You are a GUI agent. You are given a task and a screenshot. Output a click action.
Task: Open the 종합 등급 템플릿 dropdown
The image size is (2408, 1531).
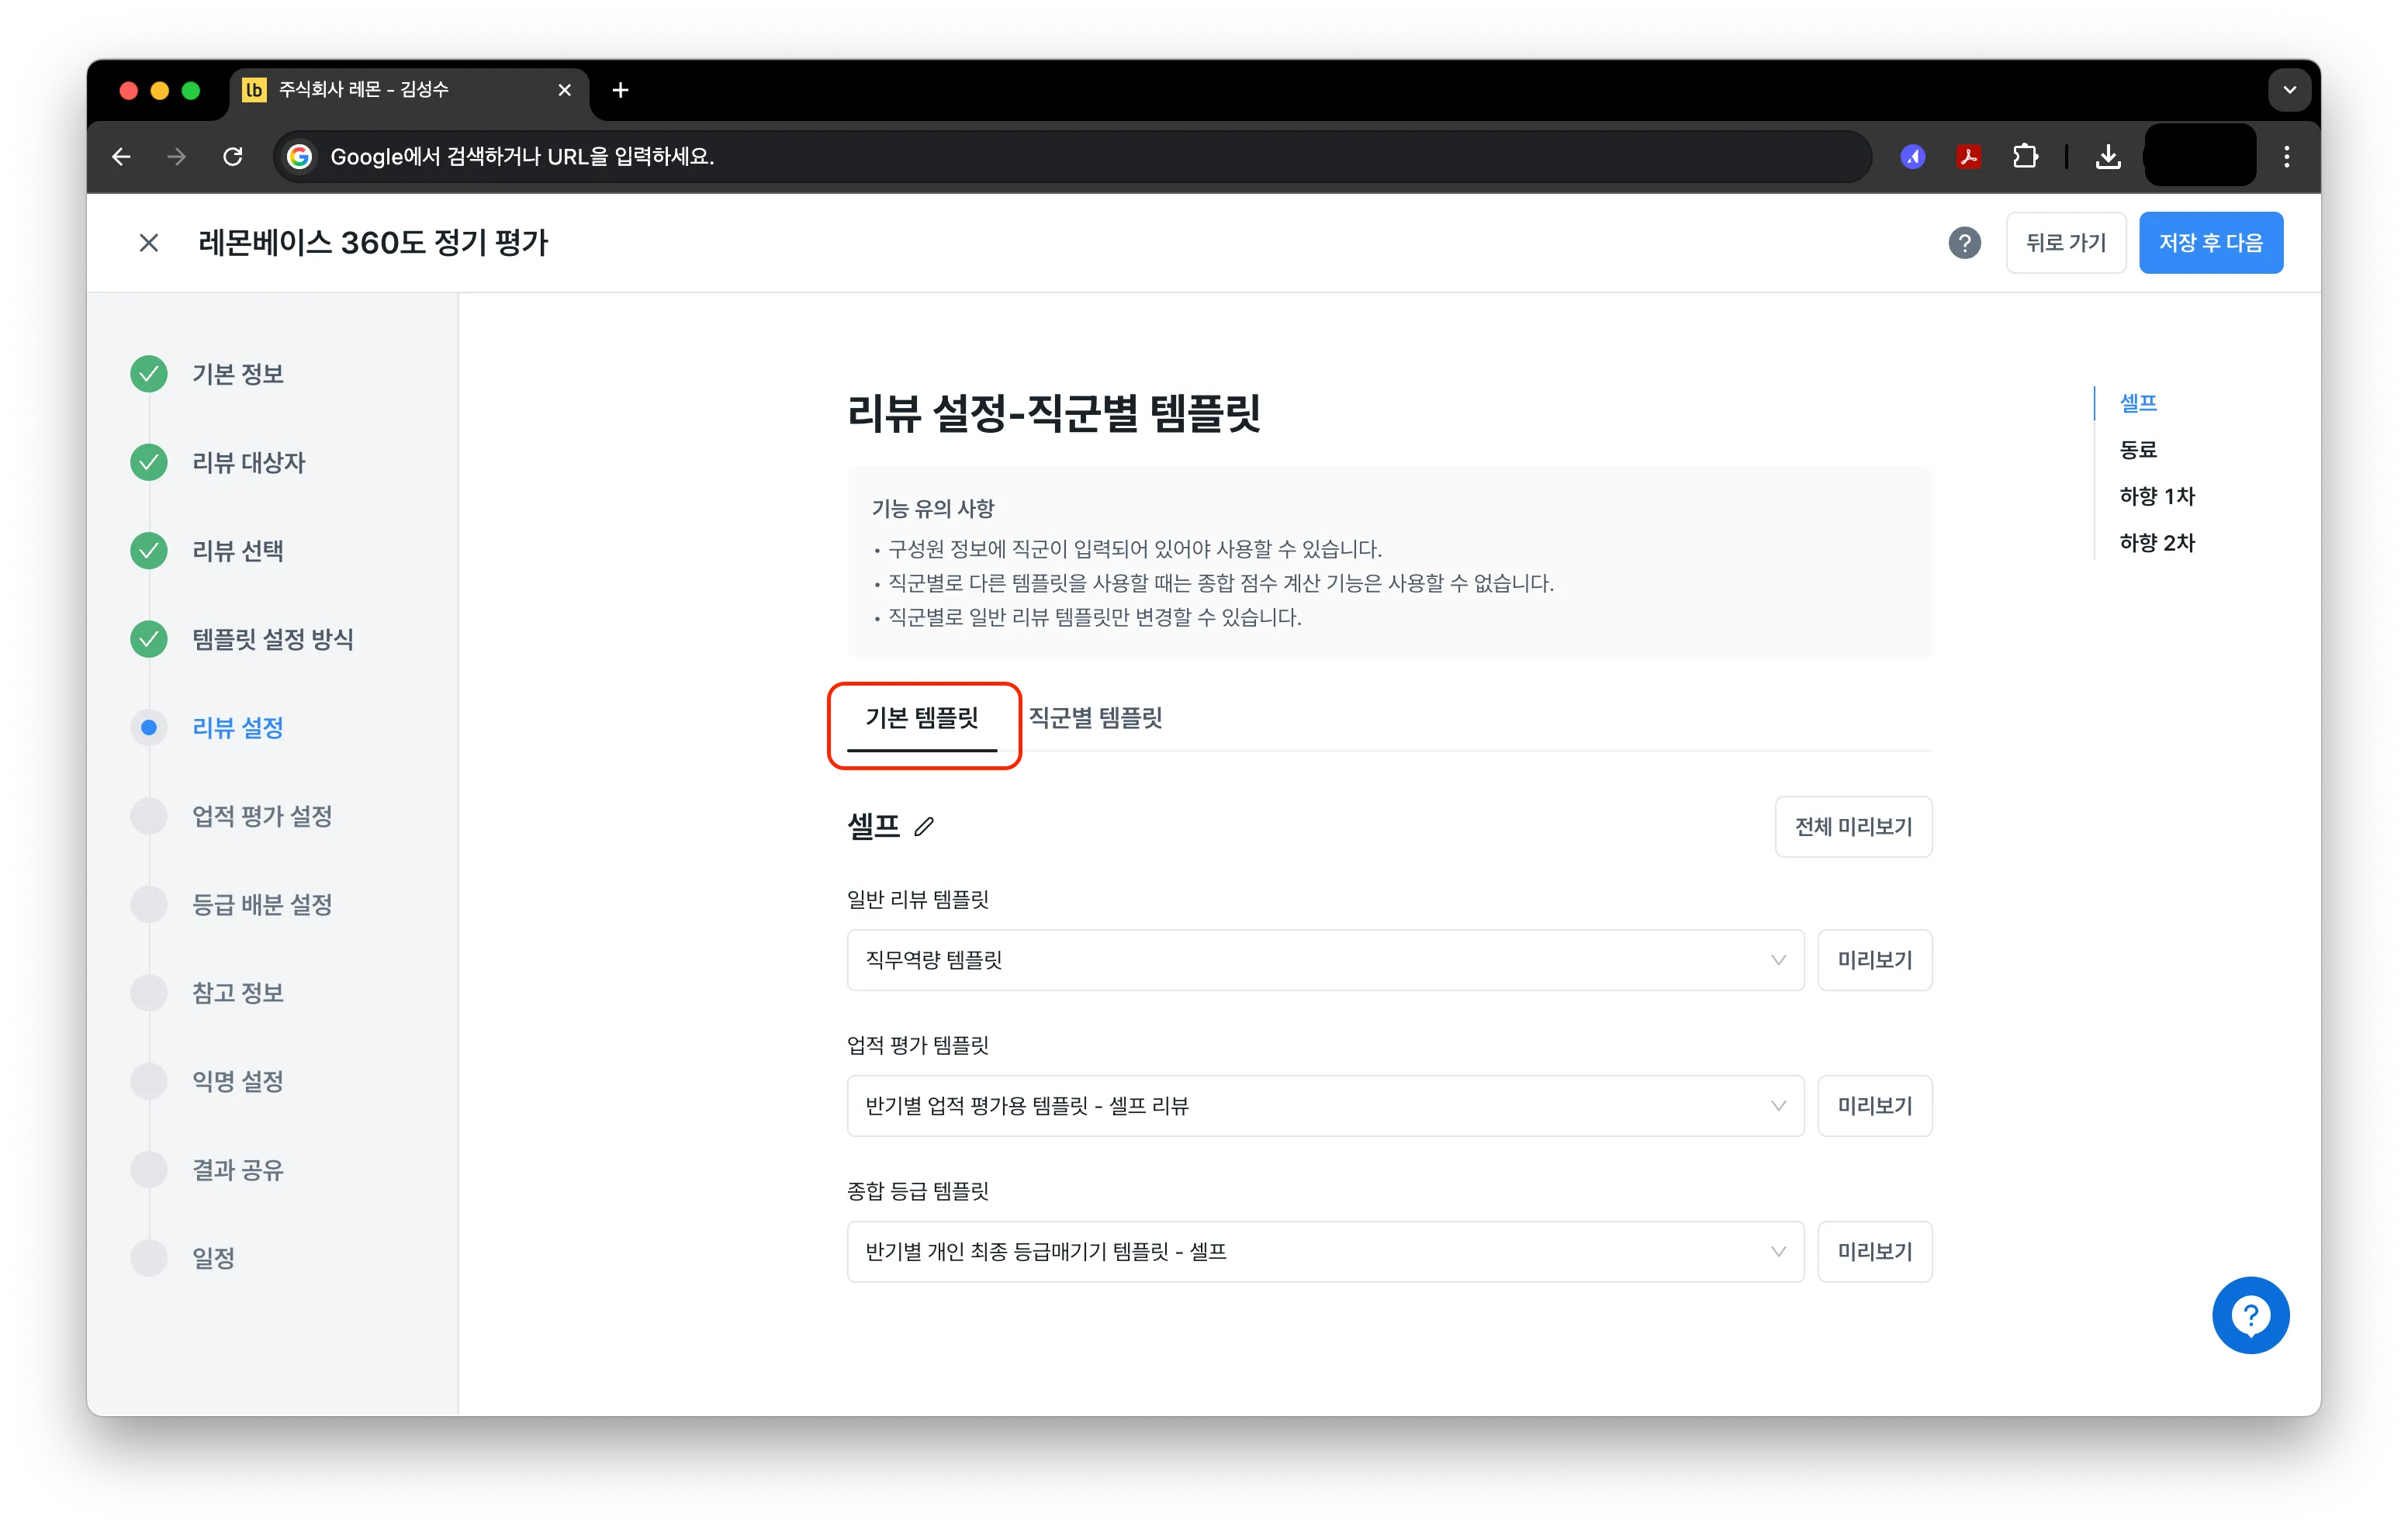click(x=1325, y=1252)
